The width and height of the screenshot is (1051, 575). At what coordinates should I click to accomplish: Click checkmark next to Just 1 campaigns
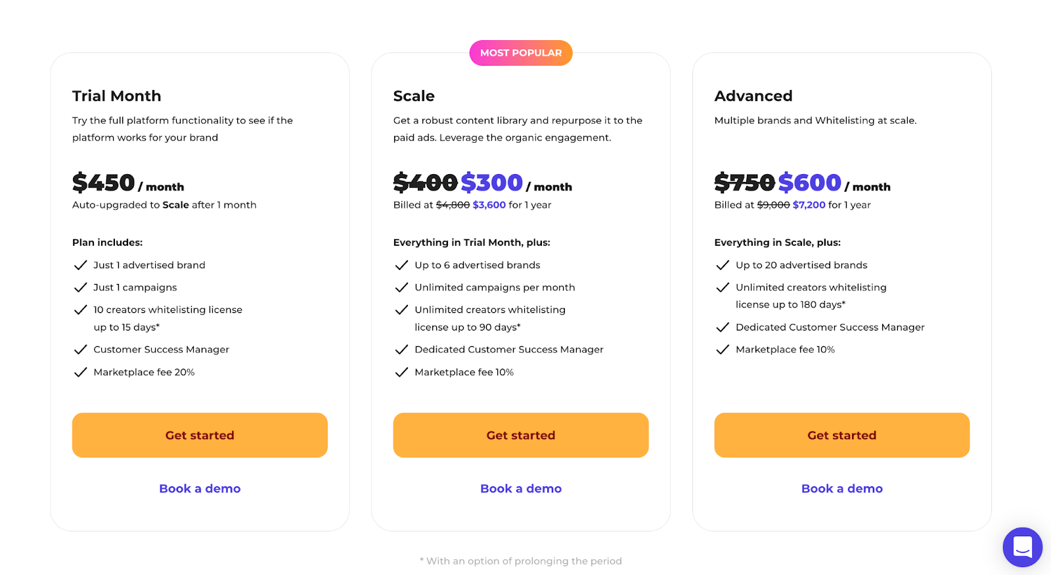click(x=80, y=287)
